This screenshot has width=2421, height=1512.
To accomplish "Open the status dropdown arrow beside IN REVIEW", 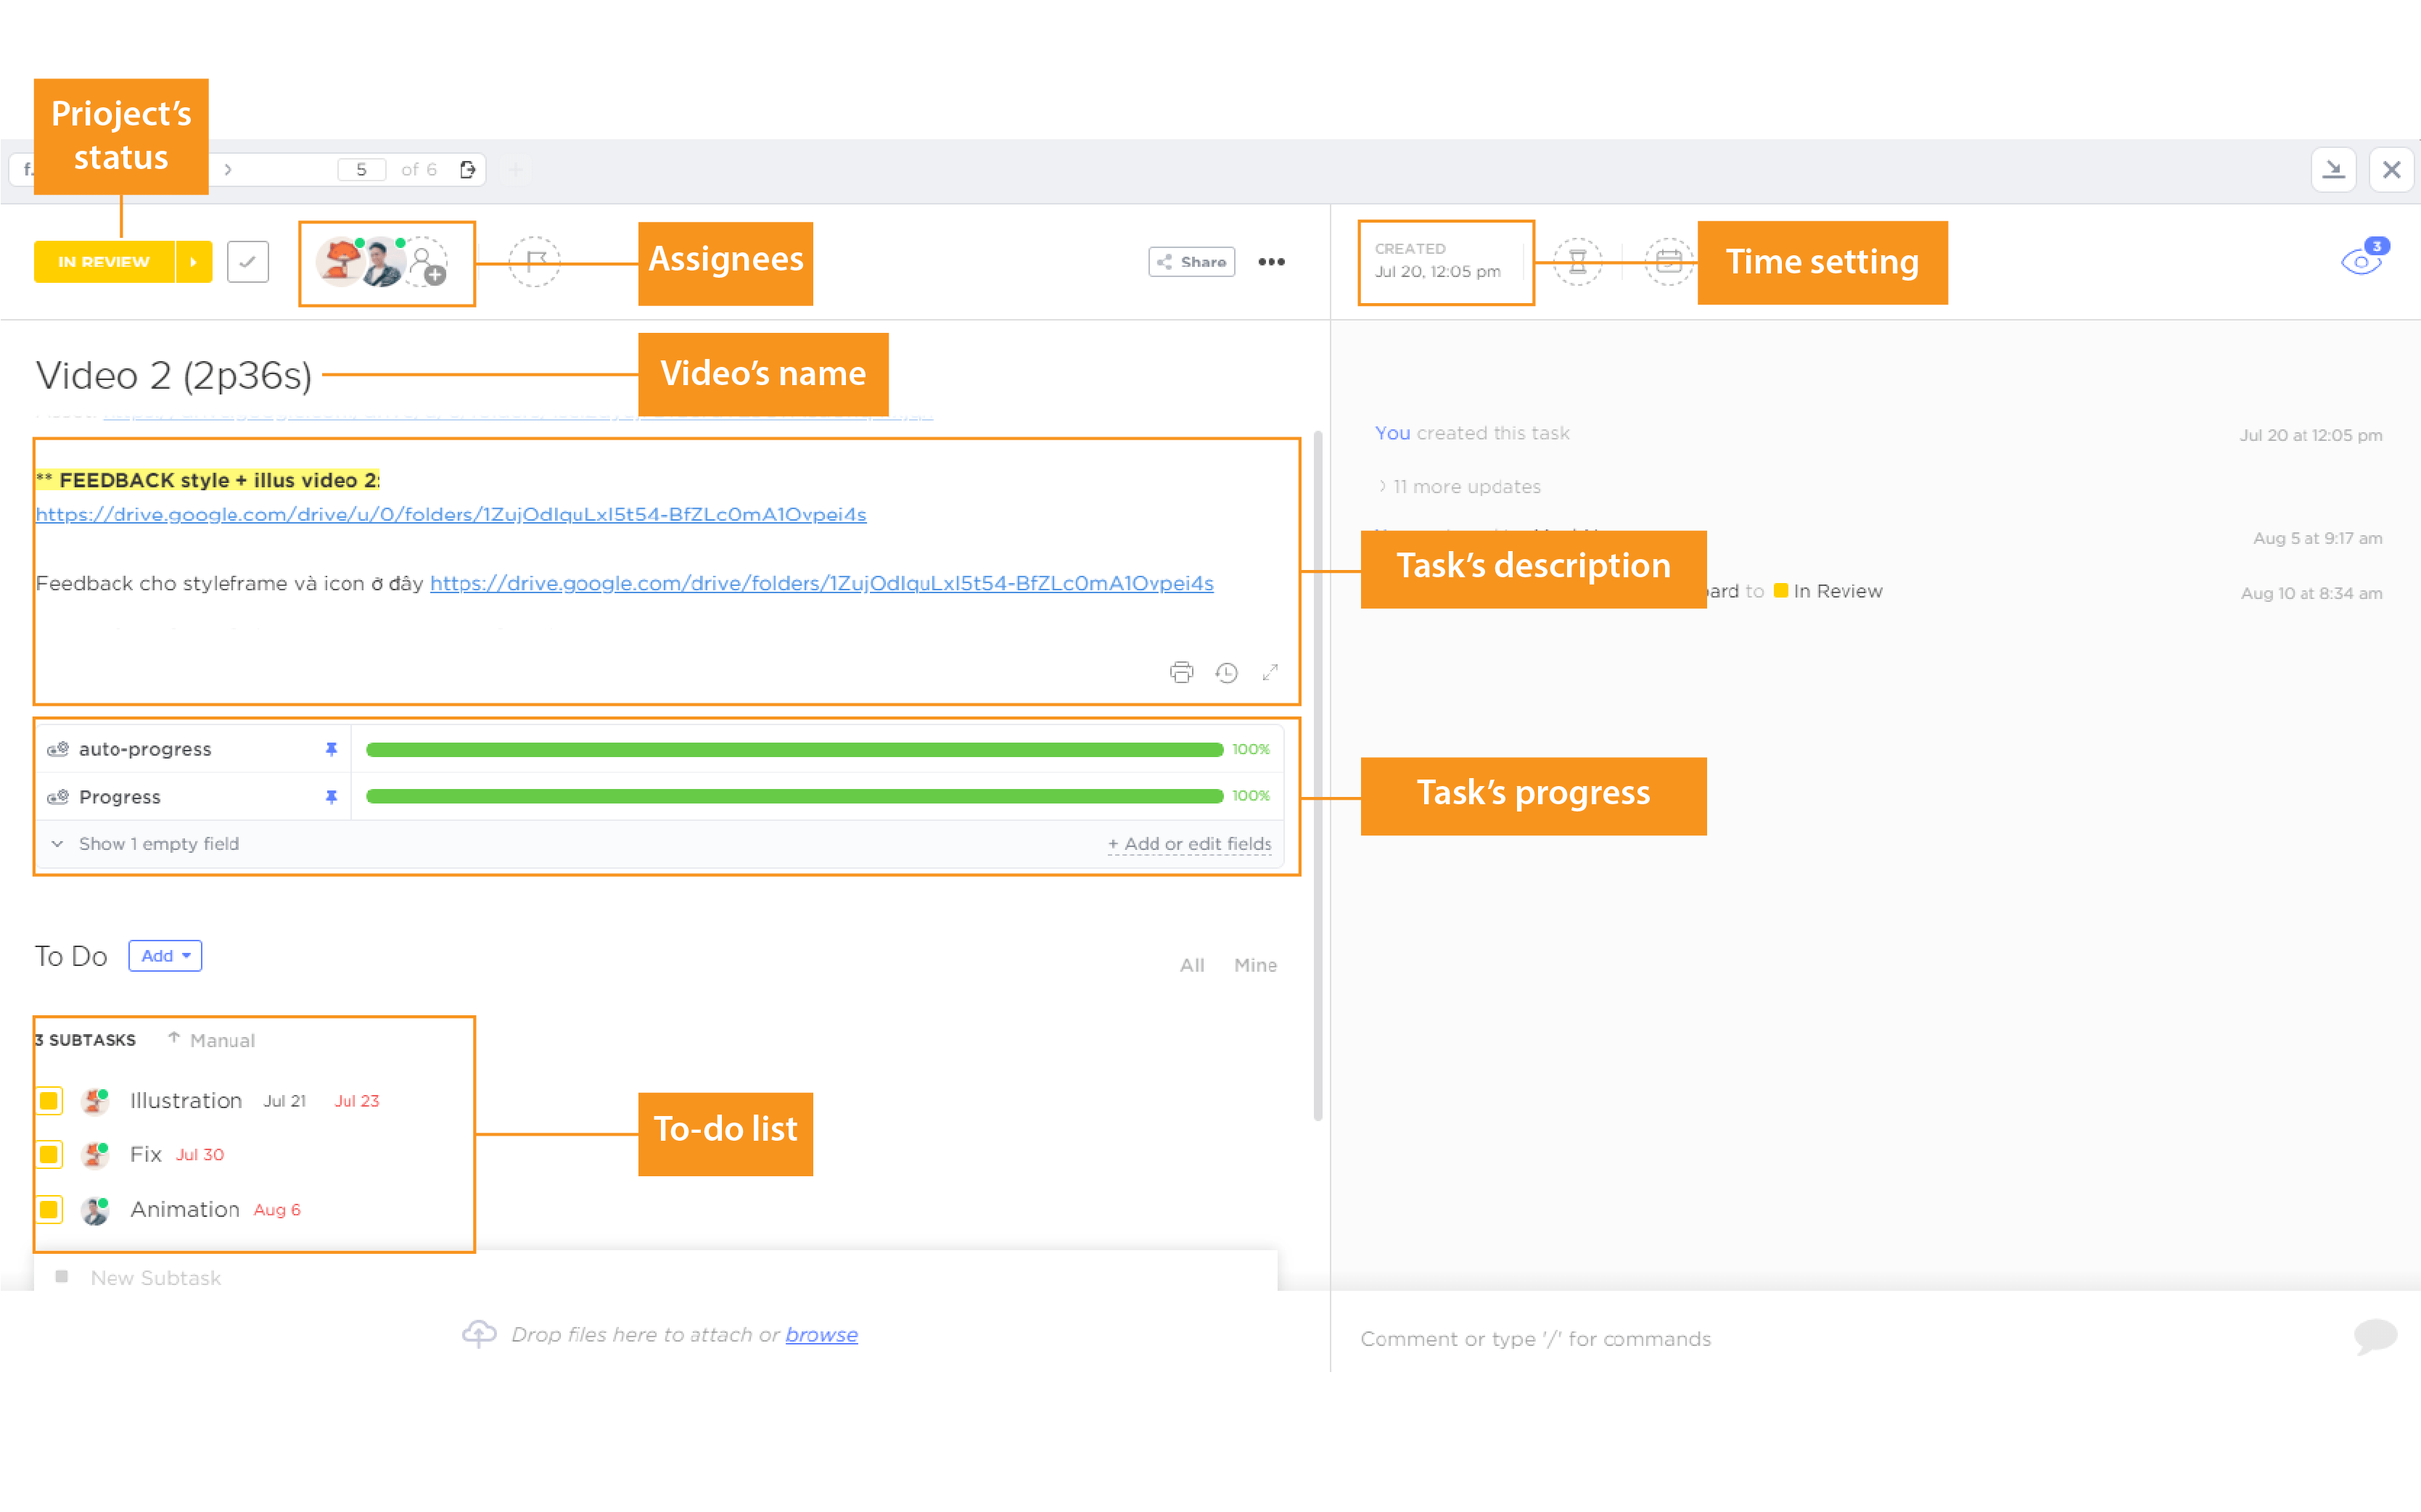I will [193, 262].
